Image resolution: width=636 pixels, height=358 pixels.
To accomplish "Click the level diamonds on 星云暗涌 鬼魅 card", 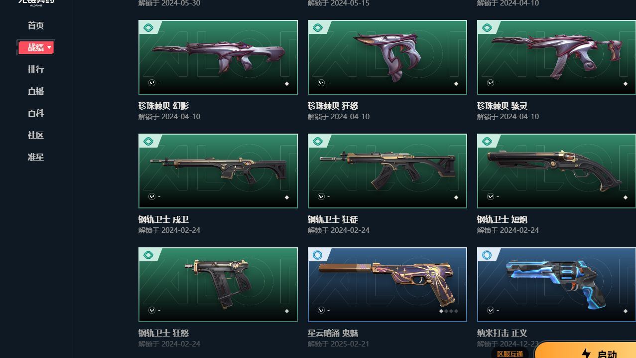I will 448,311.
